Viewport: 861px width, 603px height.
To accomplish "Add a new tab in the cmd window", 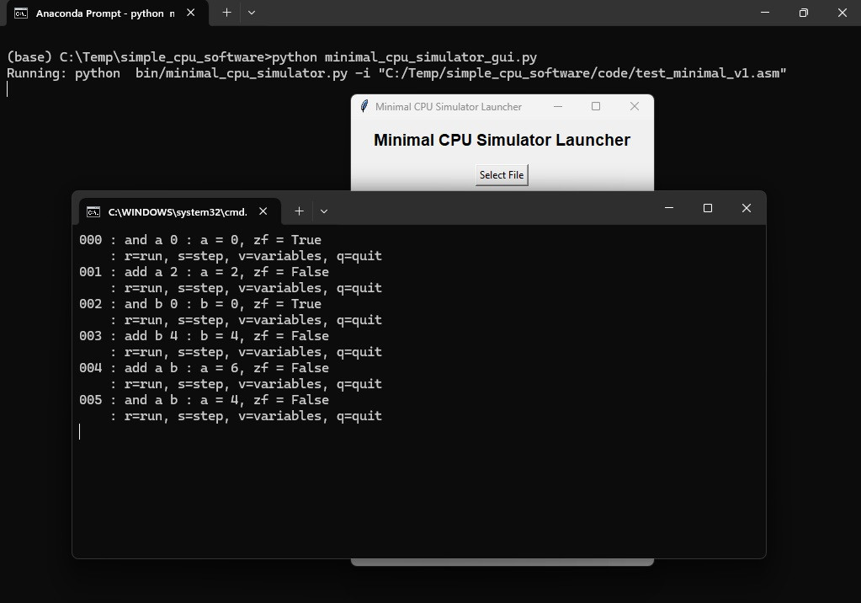I will 299,211.
